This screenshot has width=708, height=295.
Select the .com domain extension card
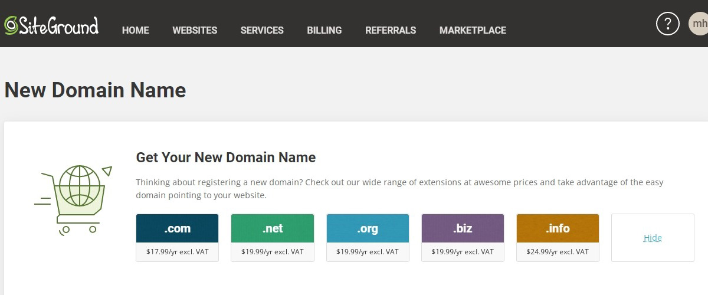tap(177, 238)
